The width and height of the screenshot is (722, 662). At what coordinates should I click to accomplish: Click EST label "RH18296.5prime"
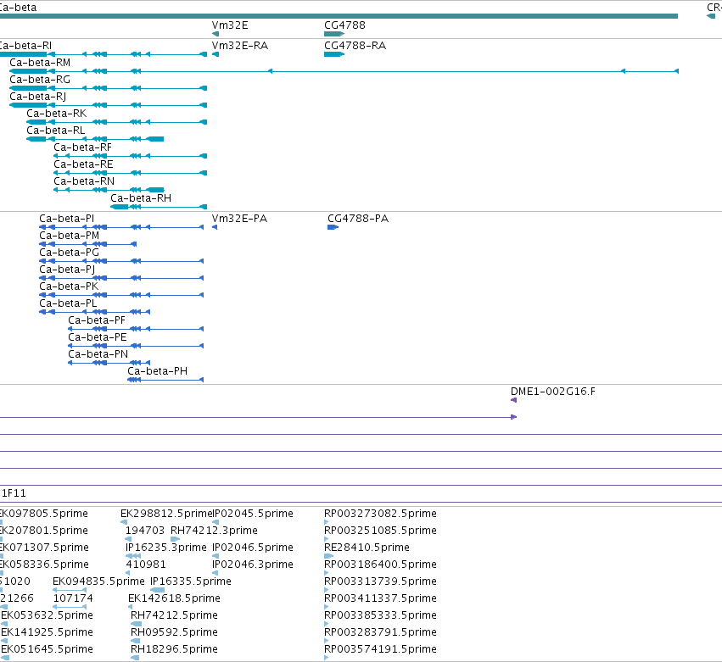(174, 650)
